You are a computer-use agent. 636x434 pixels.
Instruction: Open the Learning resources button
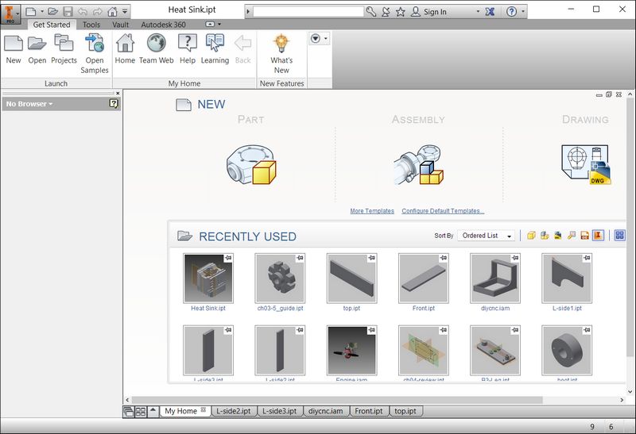click(215, 49)
